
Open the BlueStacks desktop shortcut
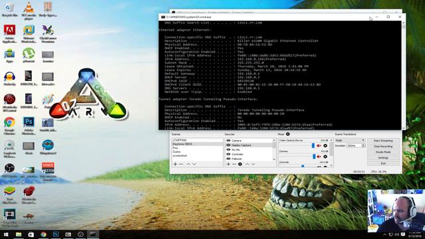pos(9,195)
